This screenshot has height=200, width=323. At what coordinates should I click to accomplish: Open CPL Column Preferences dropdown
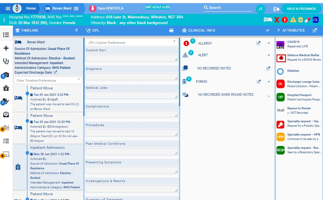131,43
